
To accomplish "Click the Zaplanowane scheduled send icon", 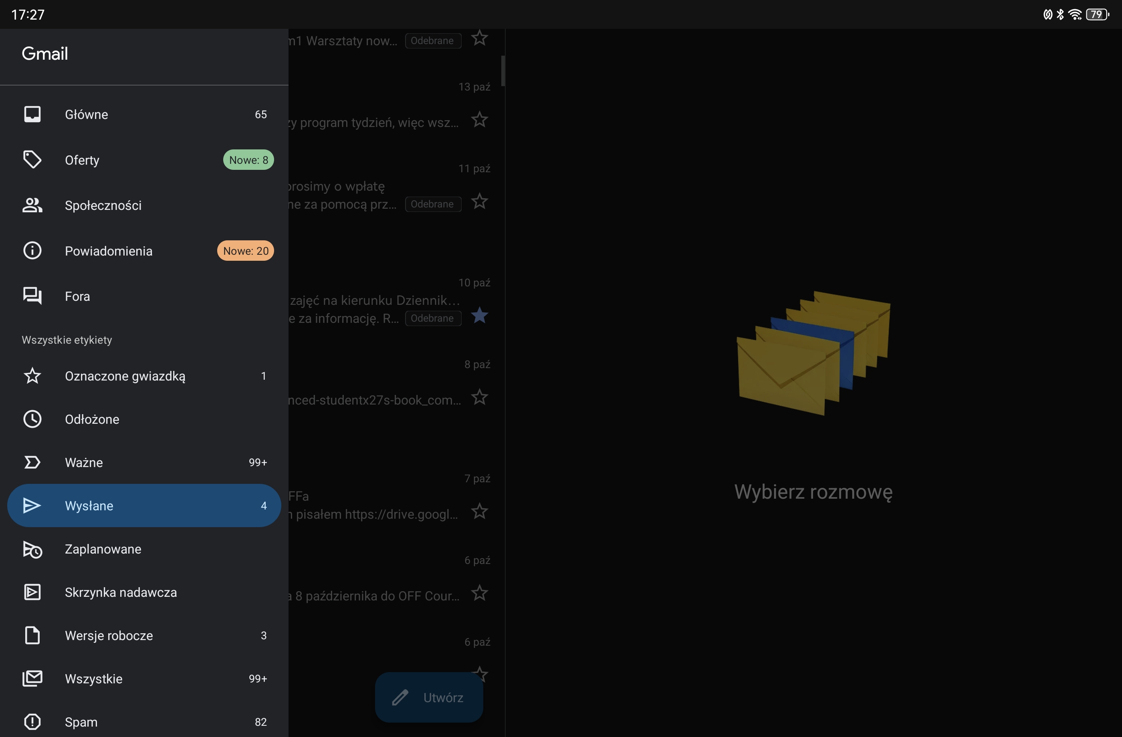I will pos(32,550).
